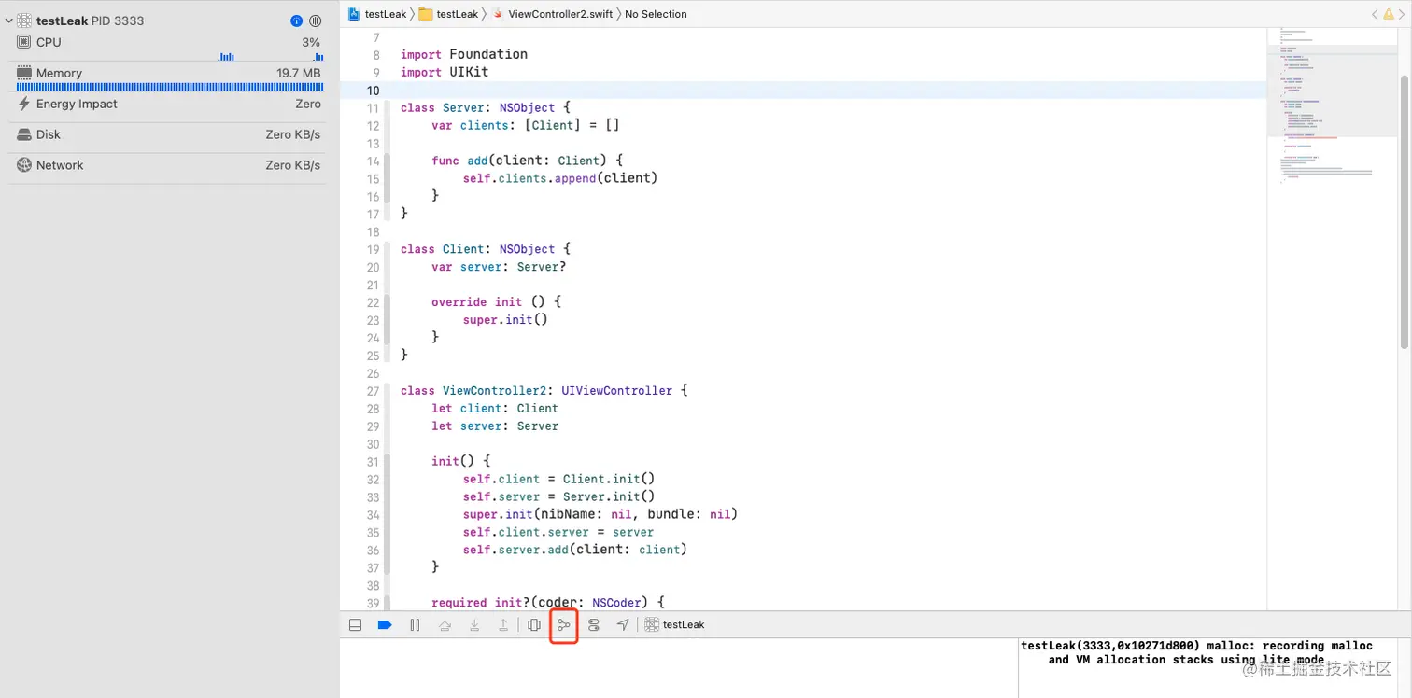The width and height of the screenshot is (1412, 698).
Task: Go to next issue with right chevron
Action: [x=1404, y=14]
